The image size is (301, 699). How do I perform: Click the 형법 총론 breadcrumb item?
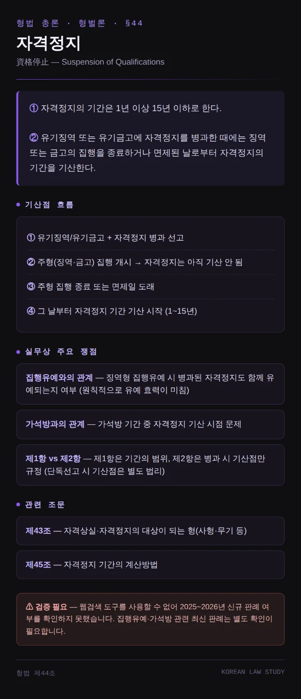click(x=38, y=23)
